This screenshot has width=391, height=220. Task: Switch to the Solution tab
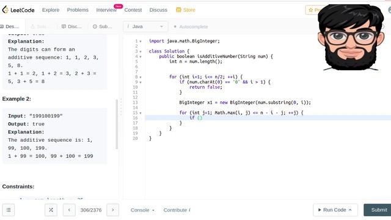(x=40, y=26)
